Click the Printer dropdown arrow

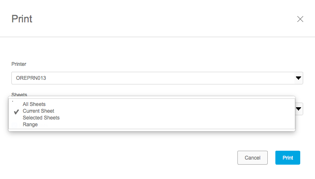tap(298, 78)
